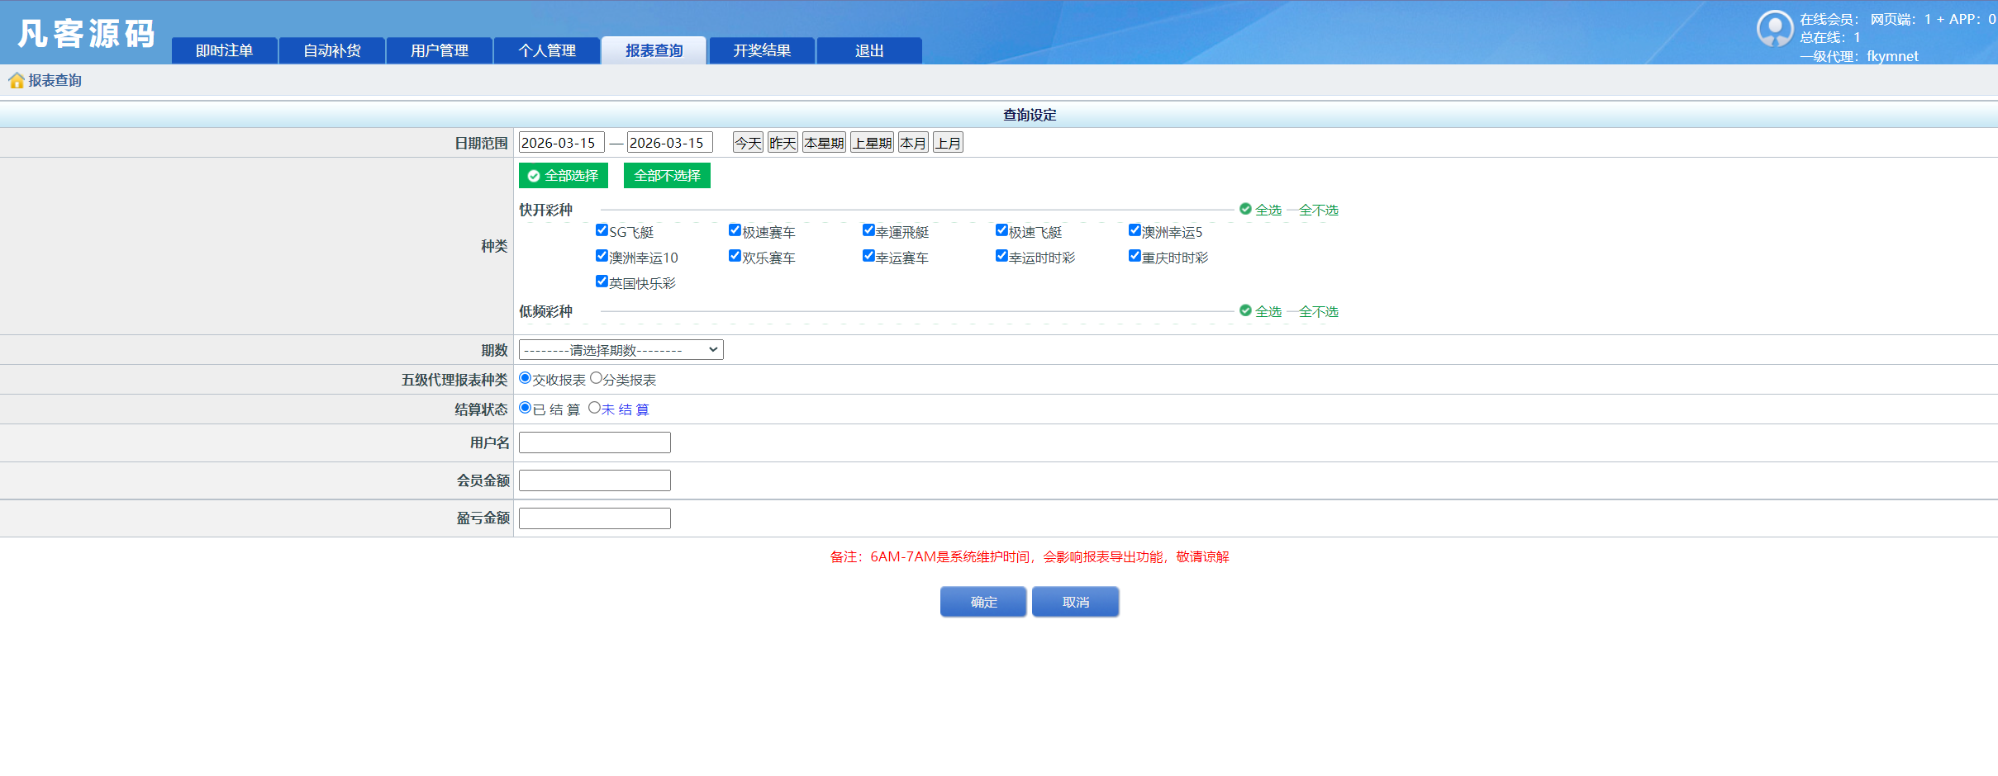The image size is (1998, 776).
Task: Click 全不选 link for 快开彩种 row
Action: click(x=1317, y=210)
